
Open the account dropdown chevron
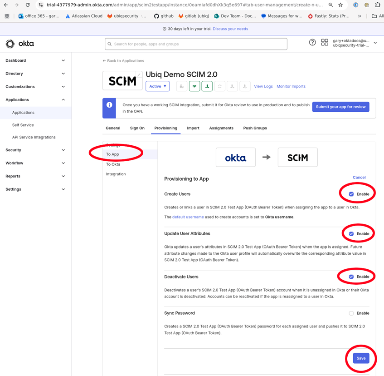pos(375,43)
